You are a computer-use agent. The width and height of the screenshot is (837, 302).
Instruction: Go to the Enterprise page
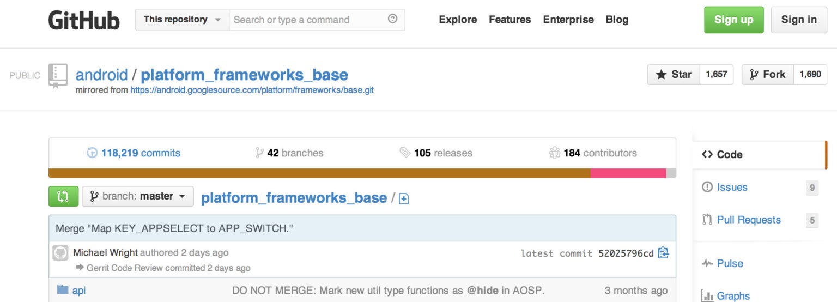coord(568,20)
